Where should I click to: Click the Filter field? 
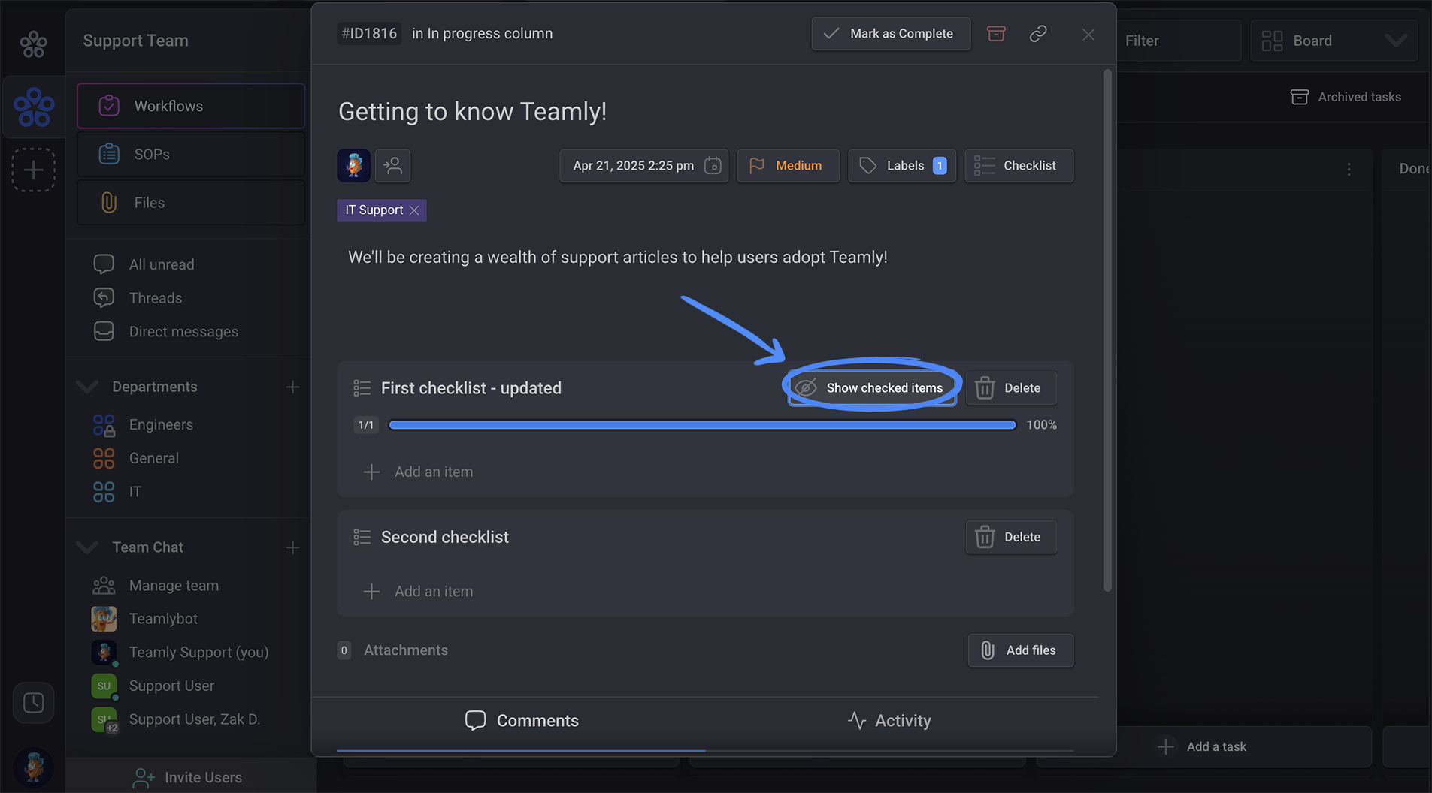pyautogui.click(x=1177, y=41)
